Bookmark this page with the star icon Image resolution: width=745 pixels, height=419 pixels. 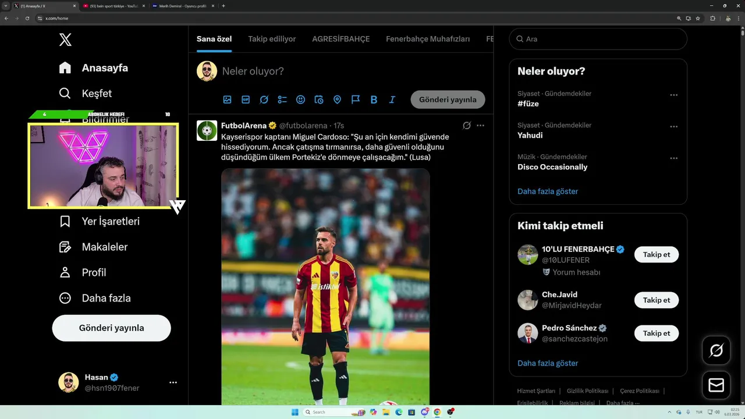(698, 18)
